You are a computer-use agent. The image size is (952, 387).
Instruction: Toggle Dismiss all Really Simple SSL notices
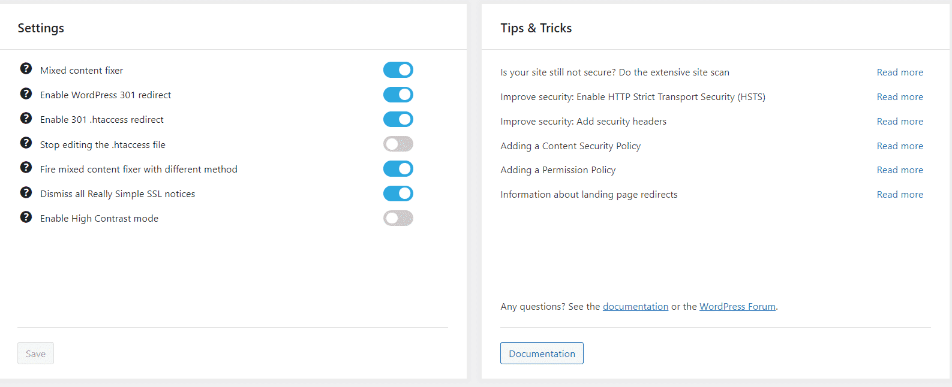tap(398, 193)
